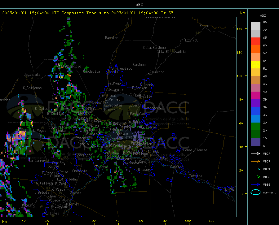The width and height of the screenshot is (279, 225).
Task: Click the Villavicencio label on the map
Action: tap(69, 66)
